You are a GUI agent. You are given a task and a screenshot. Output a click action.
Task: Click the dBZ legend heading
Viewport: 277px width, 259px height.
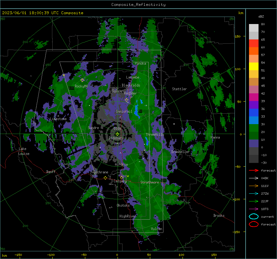pos(261,16)
